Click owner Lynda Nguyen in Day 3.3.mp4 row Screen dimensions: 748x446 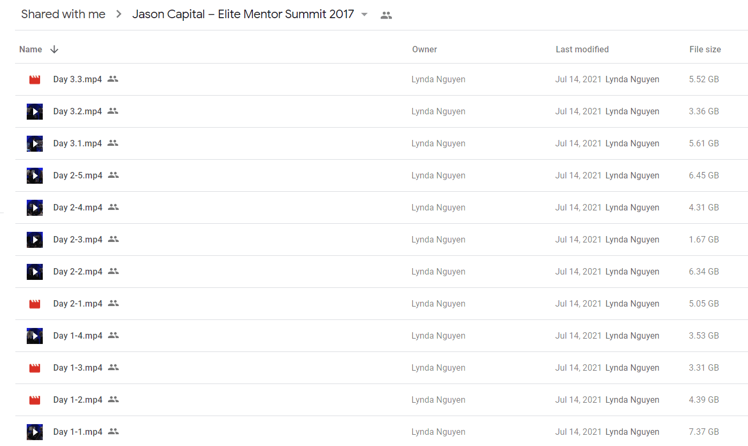(438, 80)
